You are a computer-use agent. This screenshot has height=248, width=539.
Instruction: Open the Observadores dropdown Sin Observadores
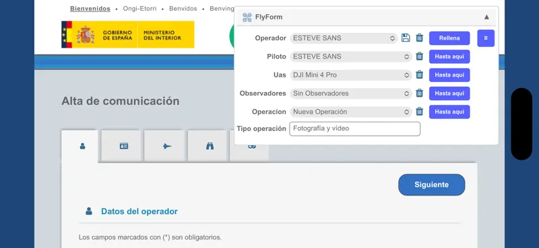(350, 93)
